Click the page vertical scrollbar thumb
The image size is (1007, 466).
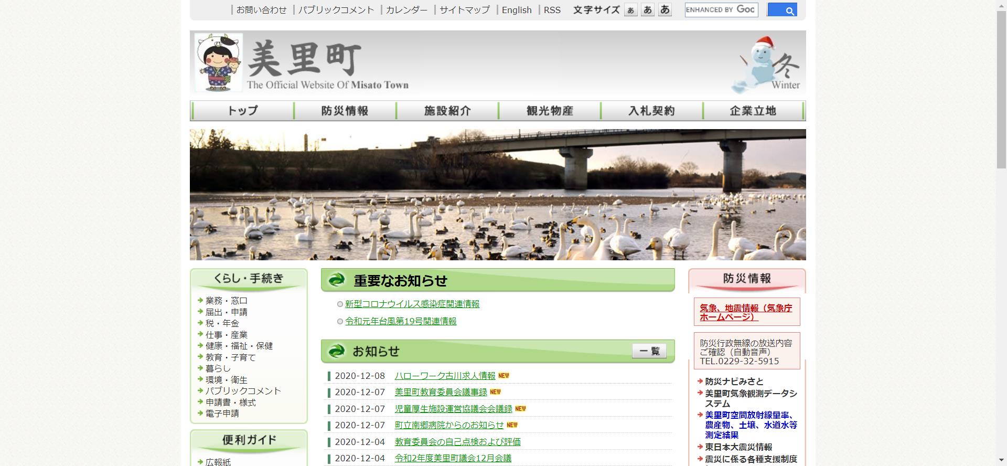point(1001,89)
